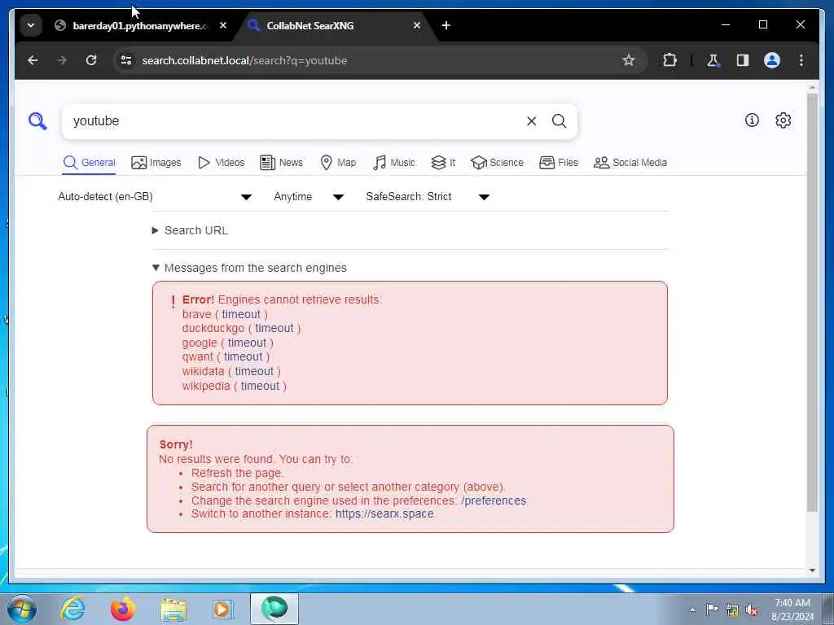Viewport: 834px width, 625px height.
Task: Switch to Videos category
Action: (221, 163)
